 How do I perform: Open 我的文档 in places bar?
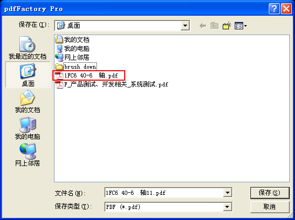(28, 101)
